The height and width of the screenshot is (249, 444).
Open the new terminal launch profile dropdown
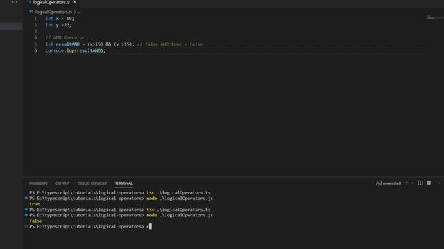point(412,183)
